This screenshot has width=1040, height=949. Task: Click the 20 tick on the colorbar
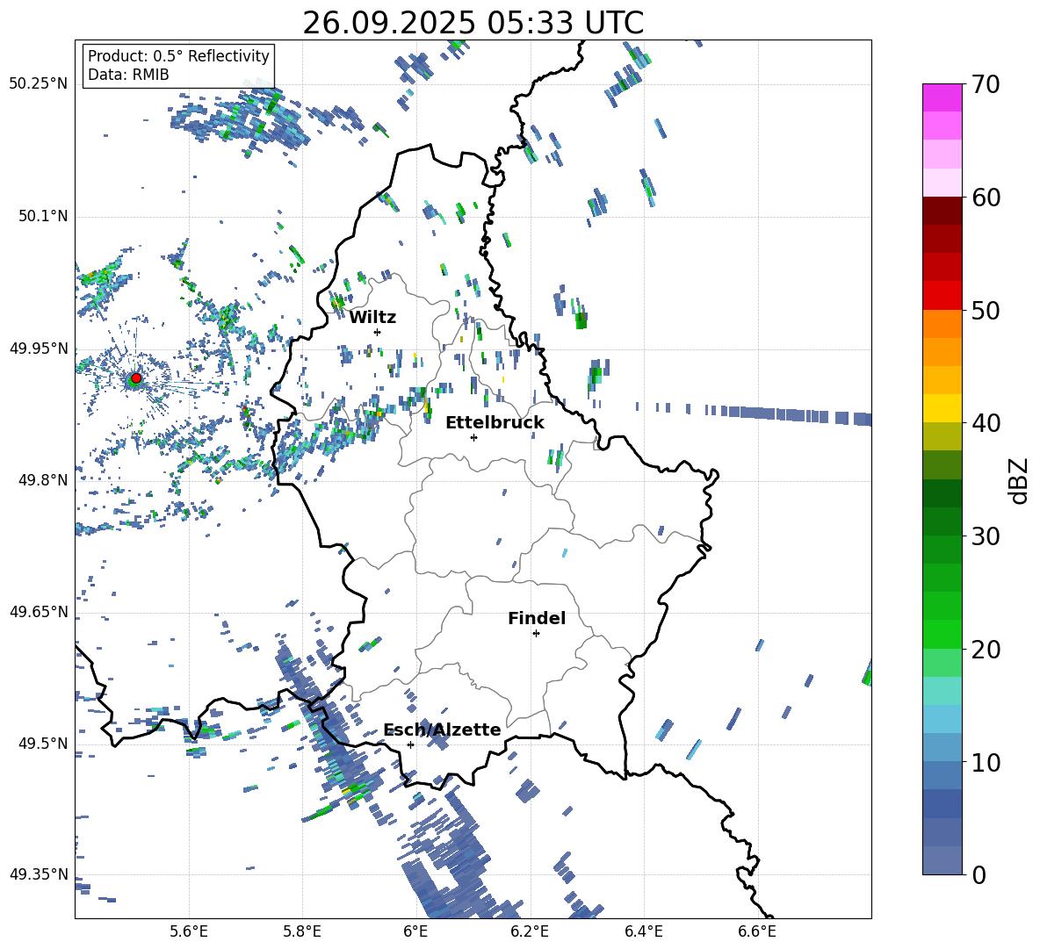coord(986,650)
